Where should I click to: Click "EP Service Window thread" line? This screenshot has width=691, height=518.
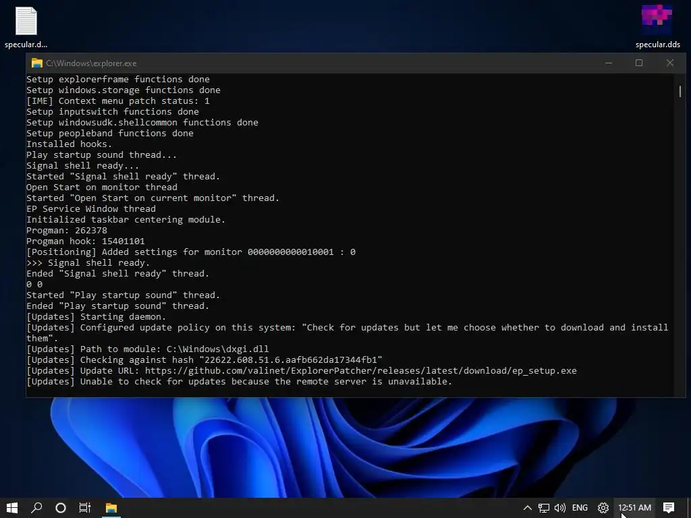pyautogui.click(x=91, y=209)
